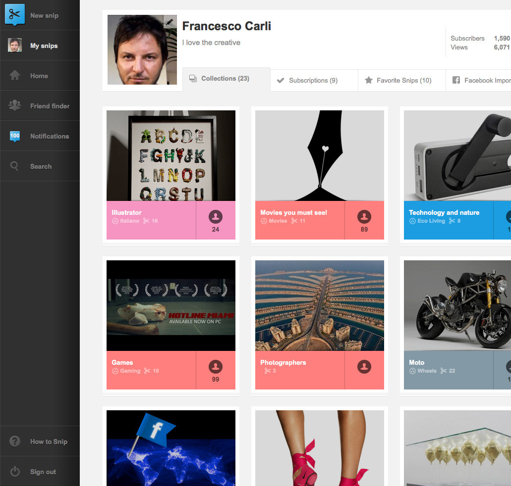The image size is (511, 486).
Task: Click the Search magnifier icon
Action: point(14,166)
